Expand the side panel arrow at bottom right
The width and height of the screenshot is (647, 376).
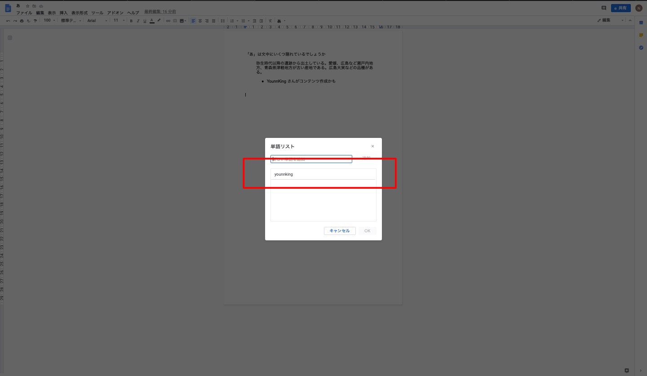tap(641, 370)
